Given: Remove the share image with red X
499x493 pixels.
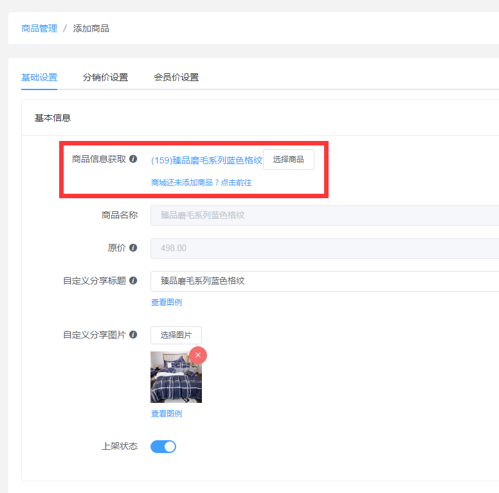Looking at the screenshot, I should click(x=198, y=355).
